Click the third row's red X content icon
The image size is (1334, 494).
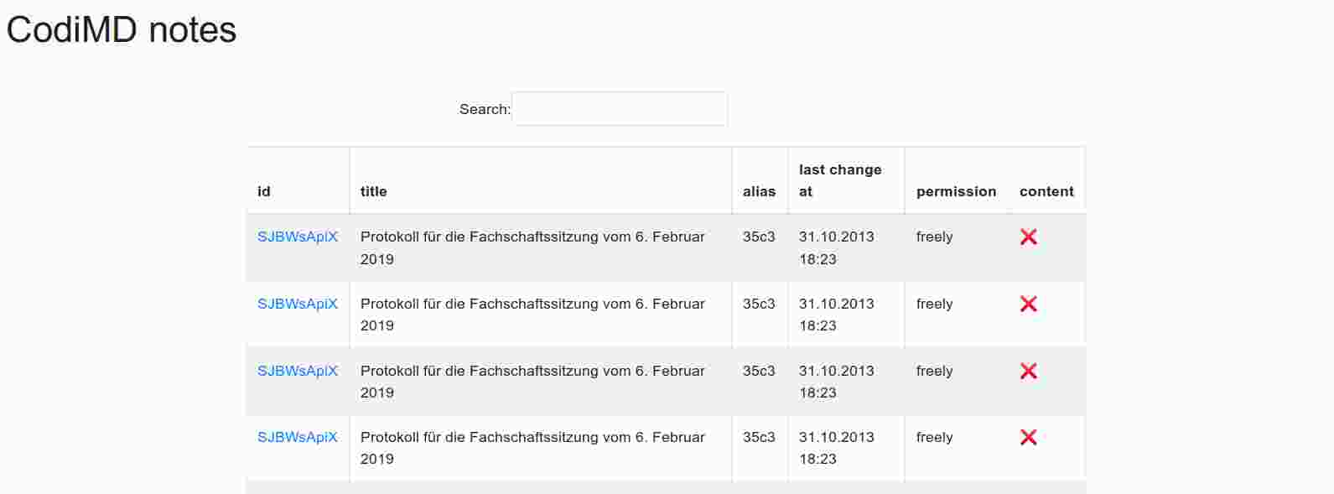point(1029,371)
